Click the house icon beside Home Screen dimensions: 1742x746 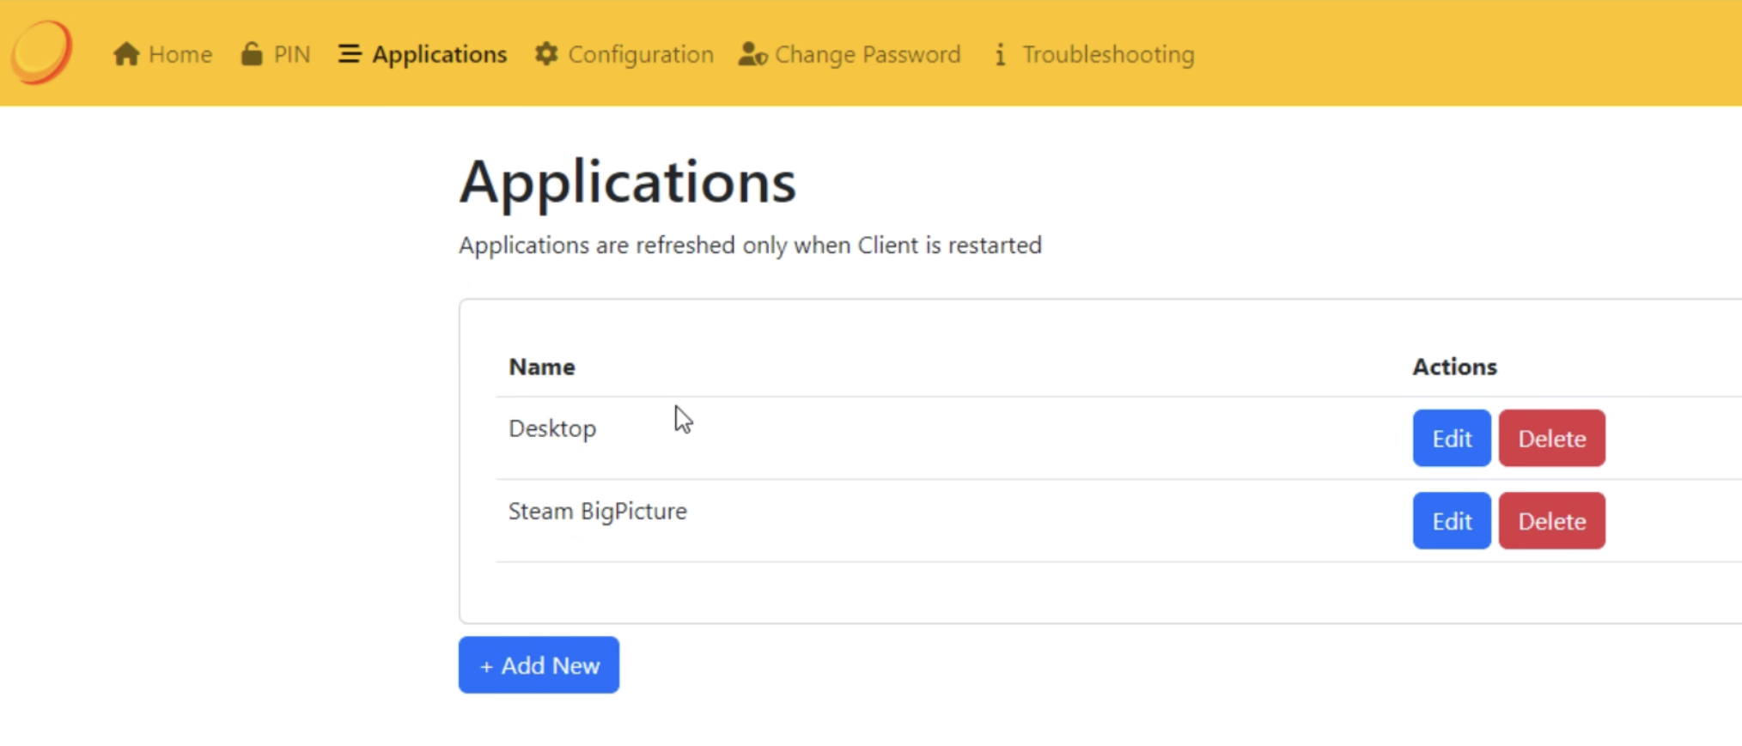pos(126,54)
